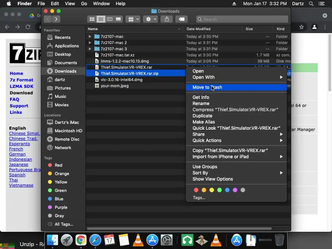
Task: Click the Edit Tags toolbar button
Action: click(182, 19)
